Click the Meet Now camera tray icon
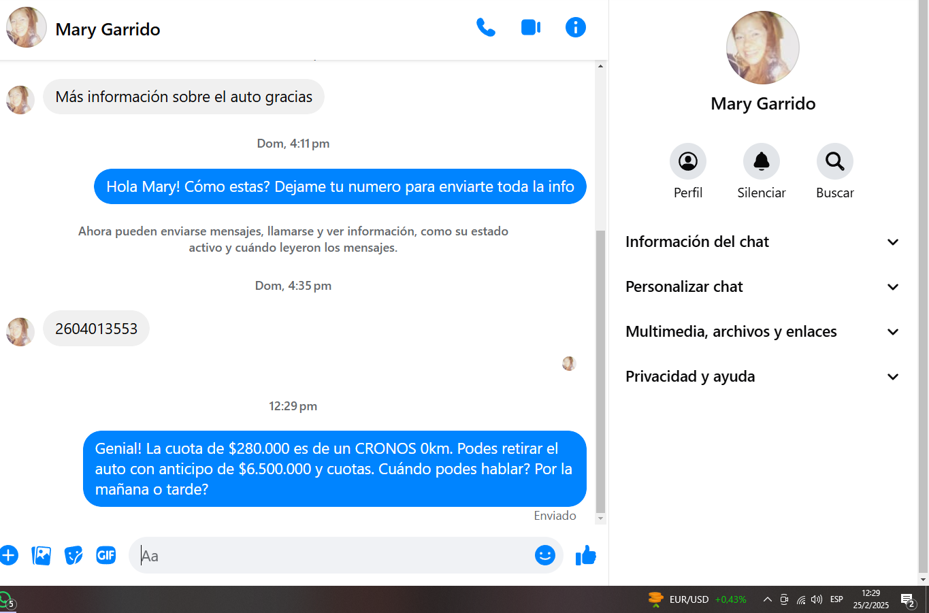929x613 pixels. [784, 599]
